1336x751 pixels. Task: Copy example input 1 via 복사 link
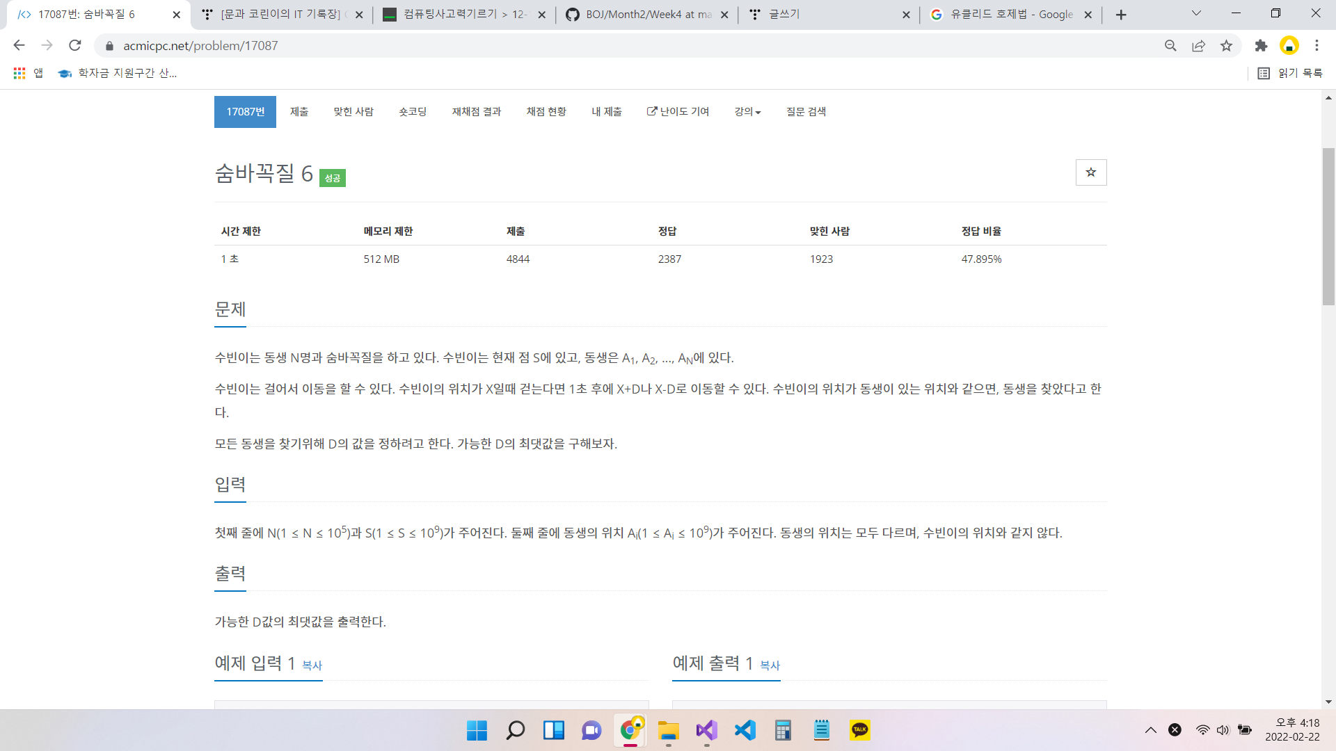click(x=312, y=665)
